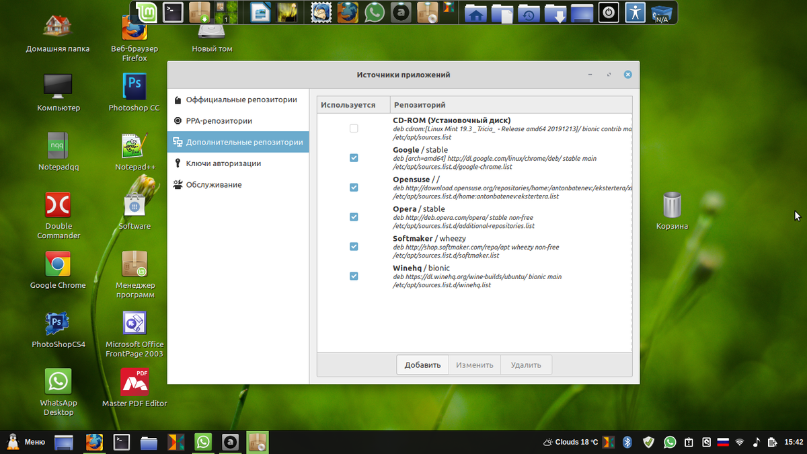Disable the Google stable repository checkbox

[x=354, y=158]
